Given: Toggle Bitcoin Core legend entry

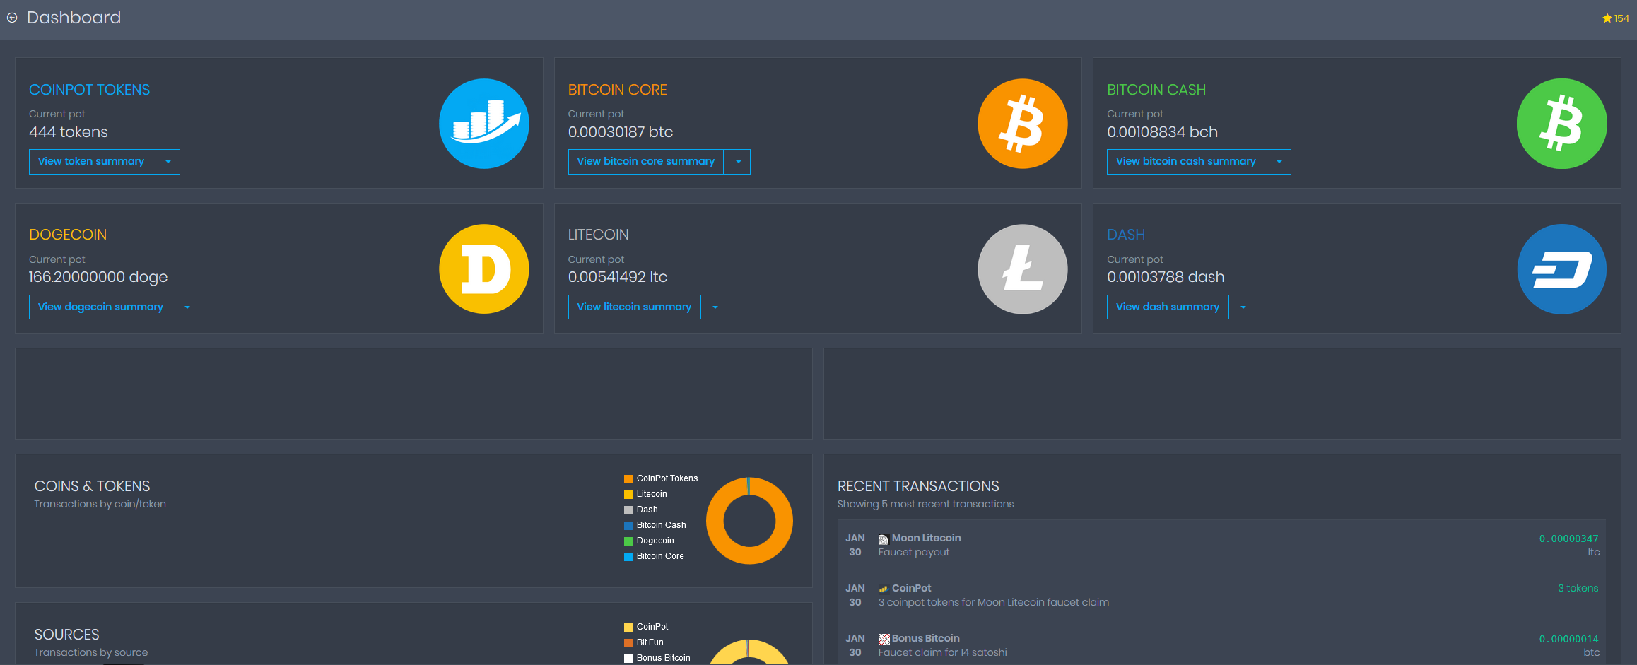Looking at the screenshot, I should click(654, 556).
